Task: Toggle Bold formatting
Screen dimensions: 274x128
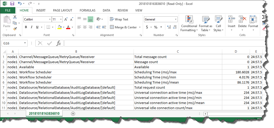Action: tap(26, 27)
